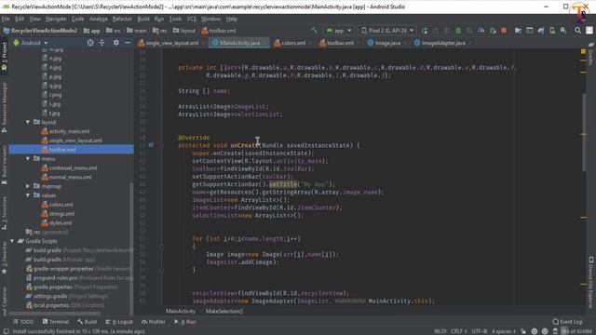Open the TODO tool window
The height and width of the screenshot is (335, 596).
[23, 322]
